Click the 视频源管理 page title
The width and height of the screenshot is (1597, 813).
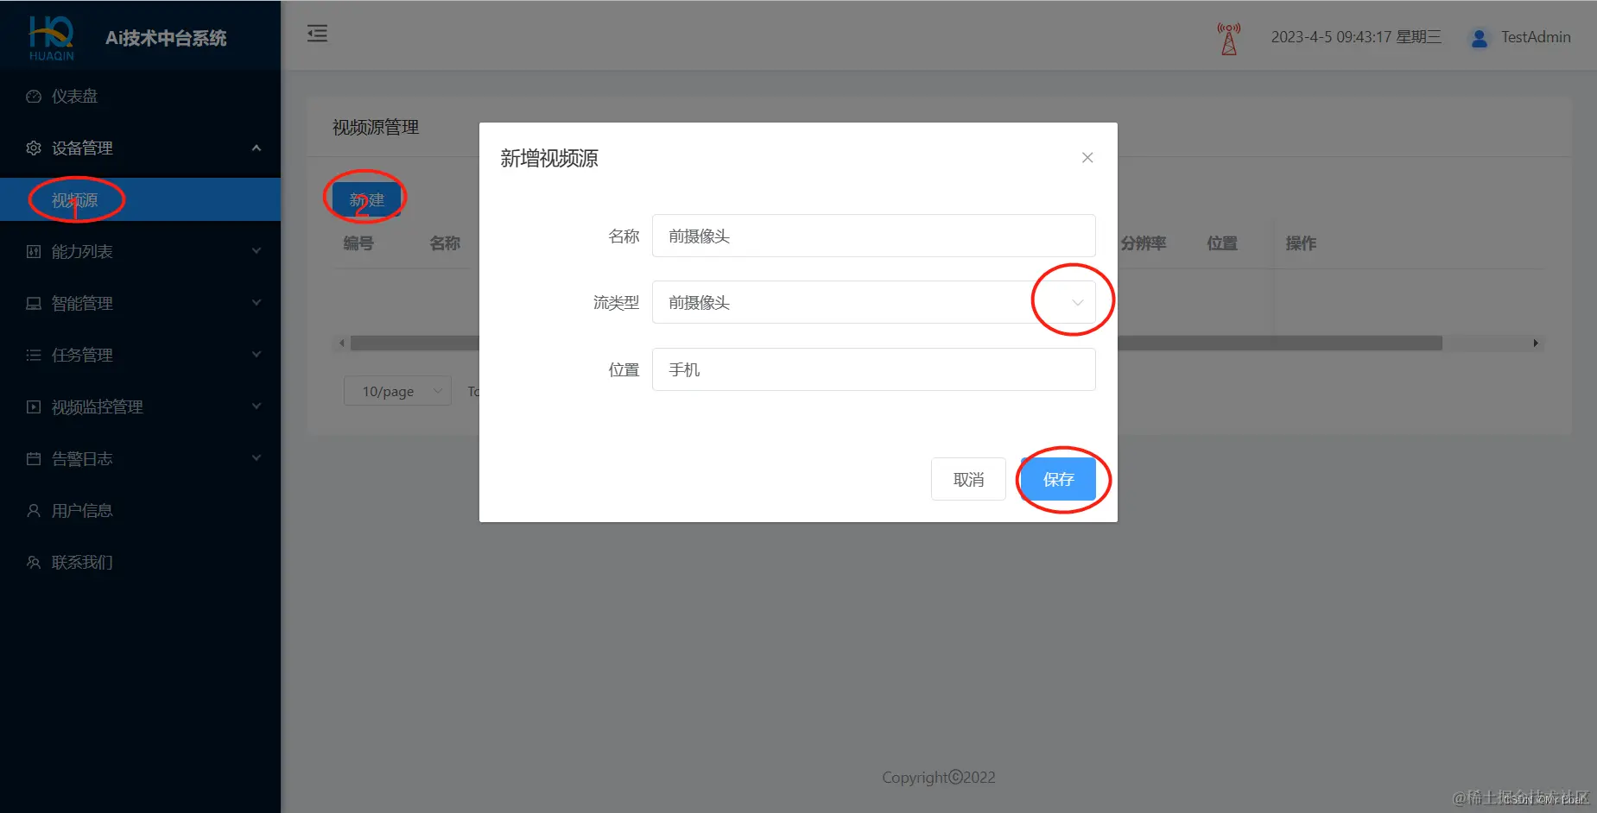(x=376, y=127)
